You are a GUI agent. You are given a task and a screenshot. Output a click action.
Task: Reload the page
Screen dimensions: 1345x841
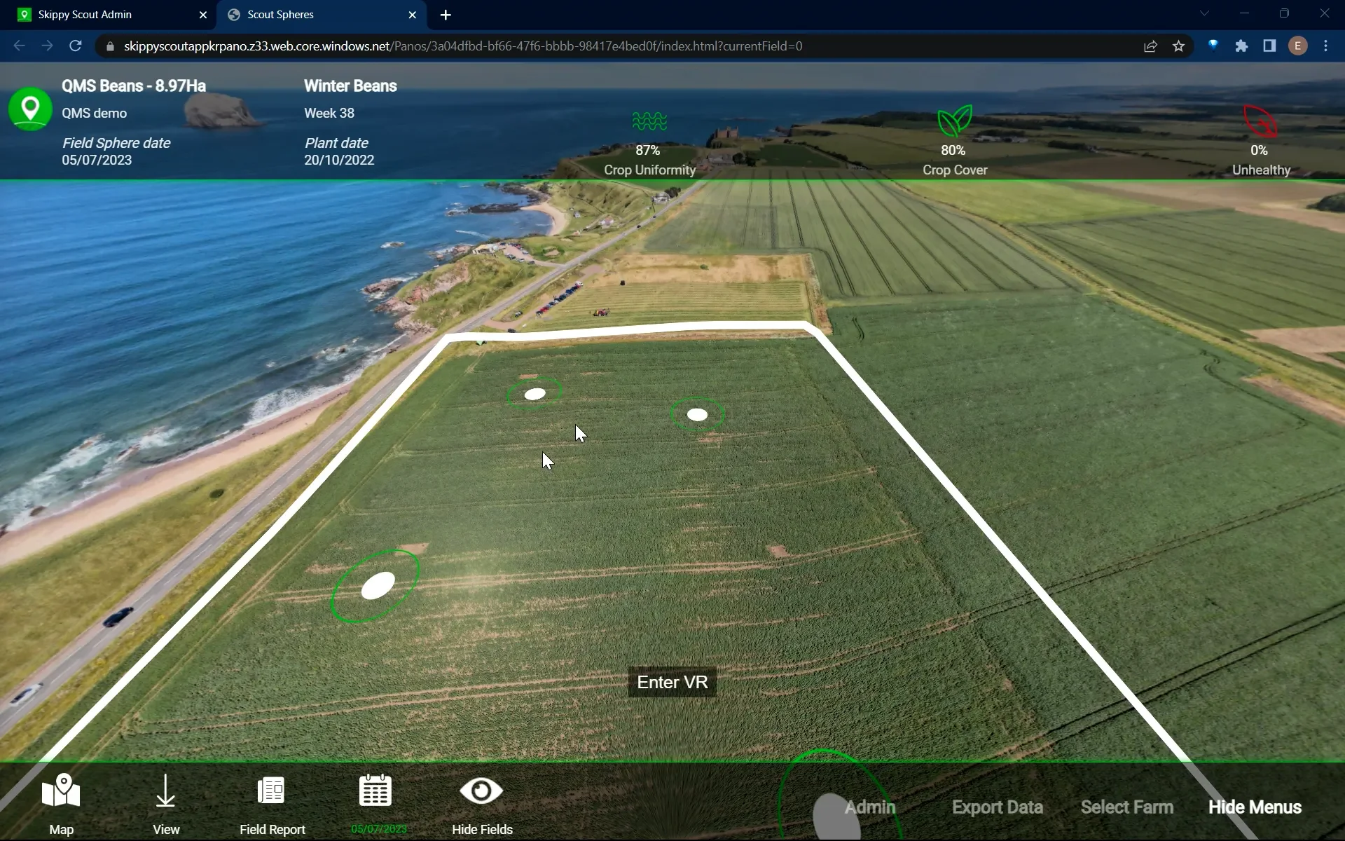[x=76, y=46]
